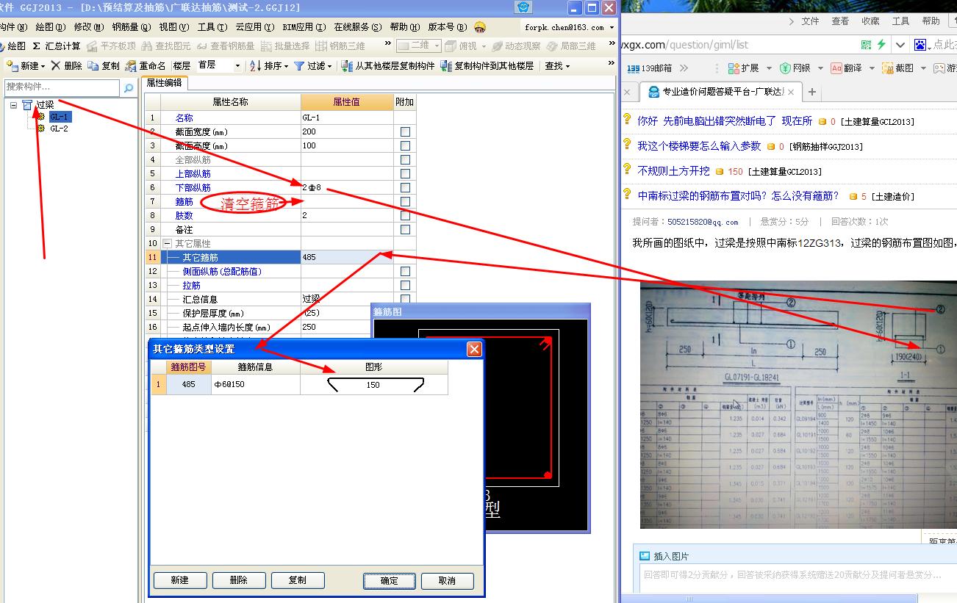Image resolution: width=957 pixels, height=603 pixels.
Task: Click the 插入图片 insert image button
Action: point(664,556)
